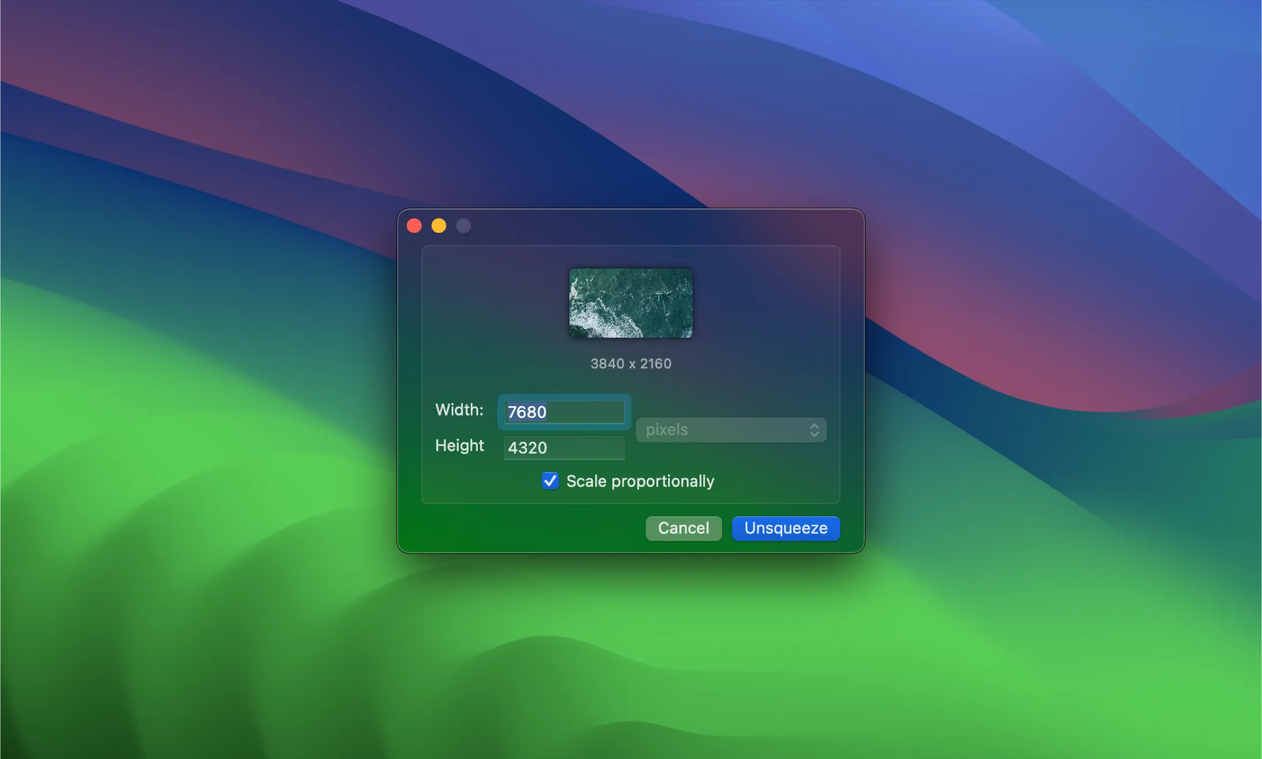The height and width of the screenshot is (759, 1262).
Task: Click the Width: text label
Action: 459,410
